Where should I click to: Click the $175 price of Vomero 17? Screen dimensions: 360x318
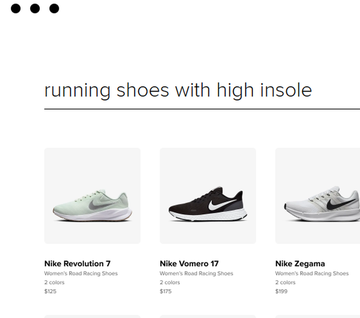coord(166,291)
